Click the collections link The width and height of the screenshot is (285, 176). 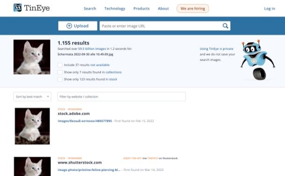click(x=114, y=72)
